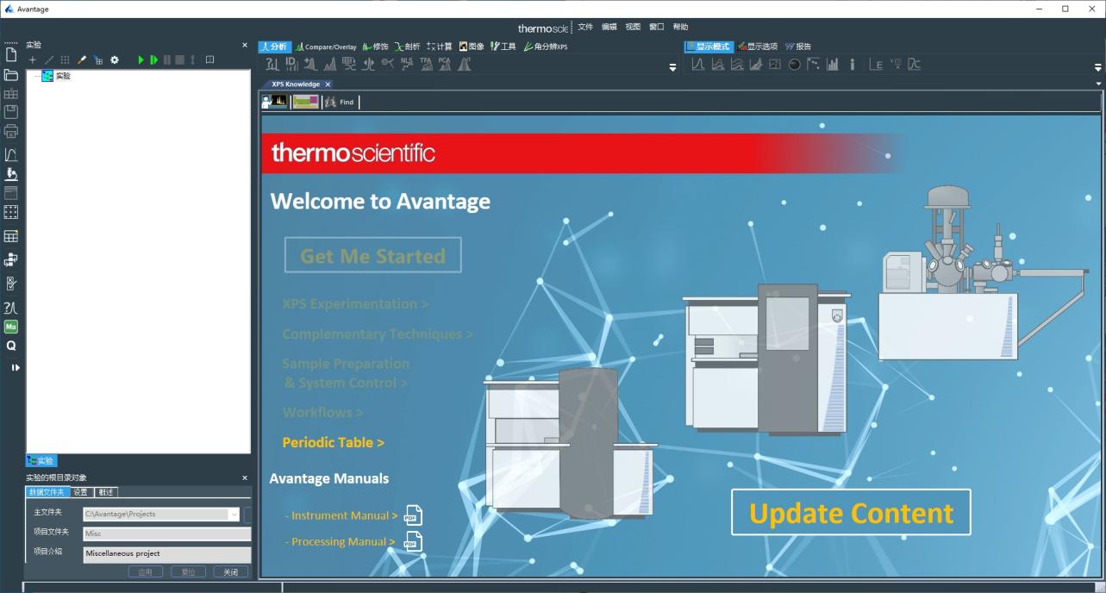Open experiment settings gear icon
The height and width of the screenshot is (593, 1106).
115,60
